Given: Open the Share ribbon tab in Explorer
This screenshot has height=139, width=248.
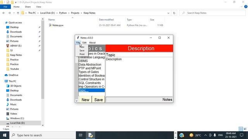Looking at the screenshot, I should [28, 7].
